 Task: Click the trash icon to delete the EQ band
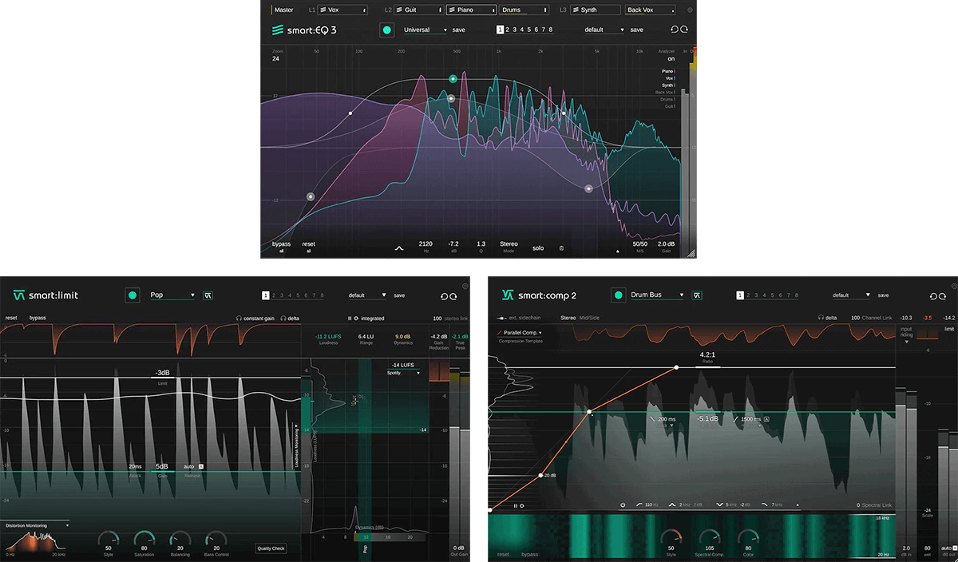click(560, 248)
